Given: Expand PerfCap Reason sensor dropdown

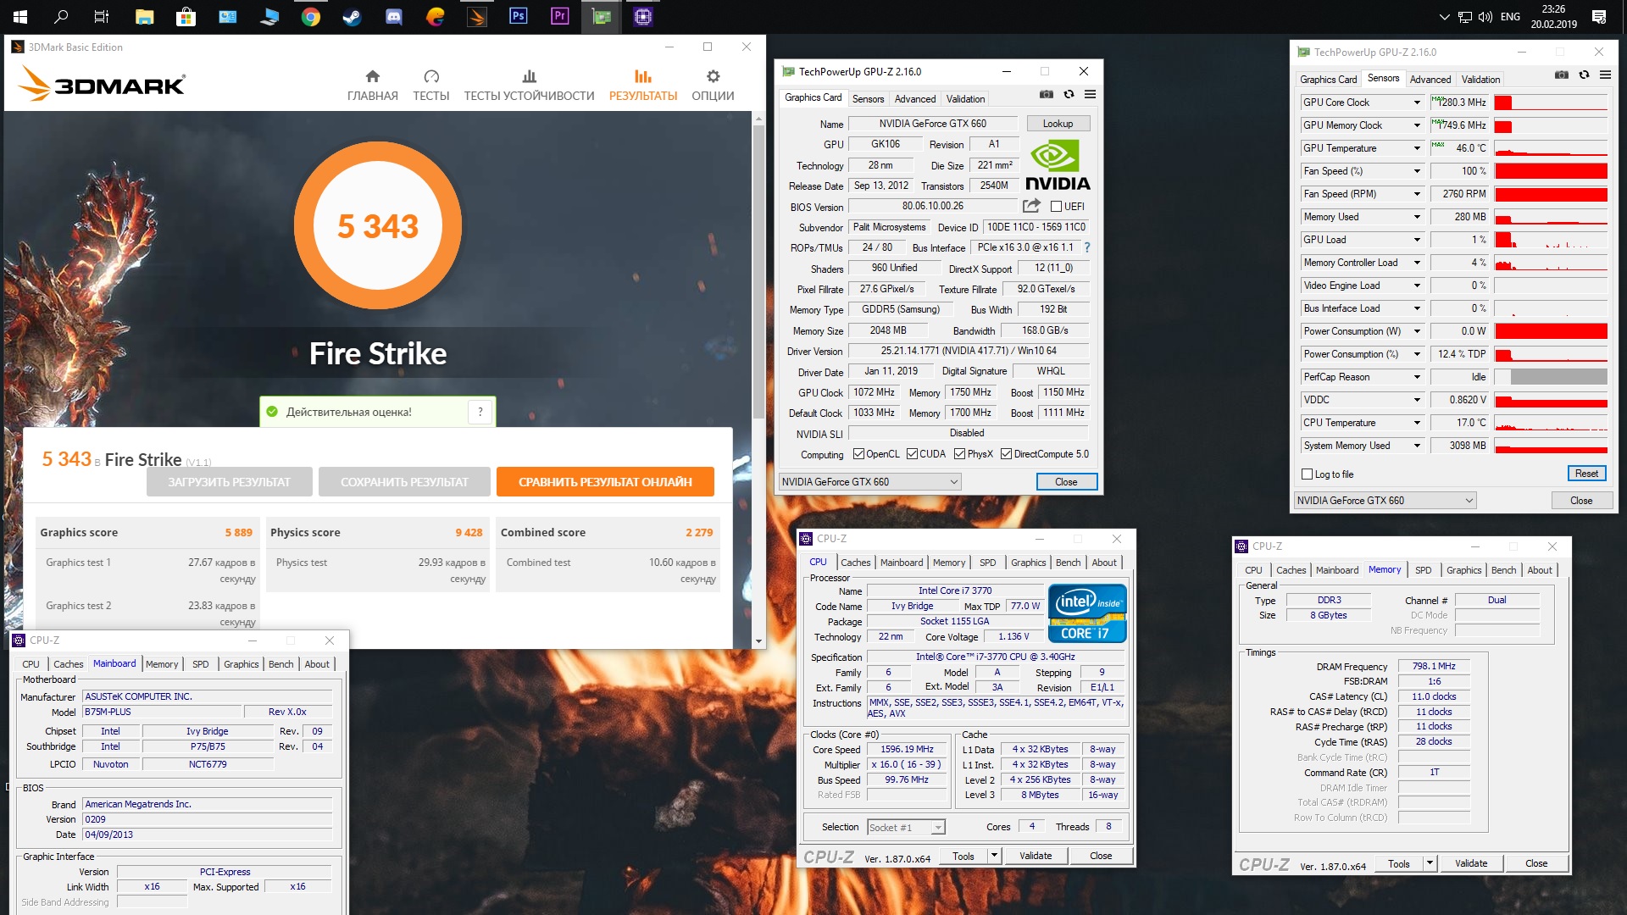Looking at the screenshot, I should [1417, 377].
